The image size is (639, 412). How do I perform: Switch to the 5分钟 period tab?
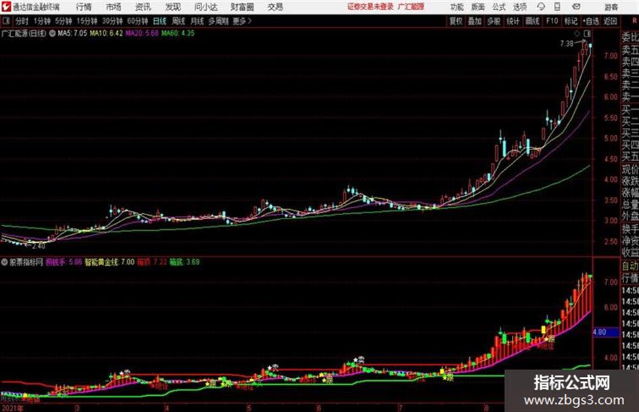tap(63, 21)
